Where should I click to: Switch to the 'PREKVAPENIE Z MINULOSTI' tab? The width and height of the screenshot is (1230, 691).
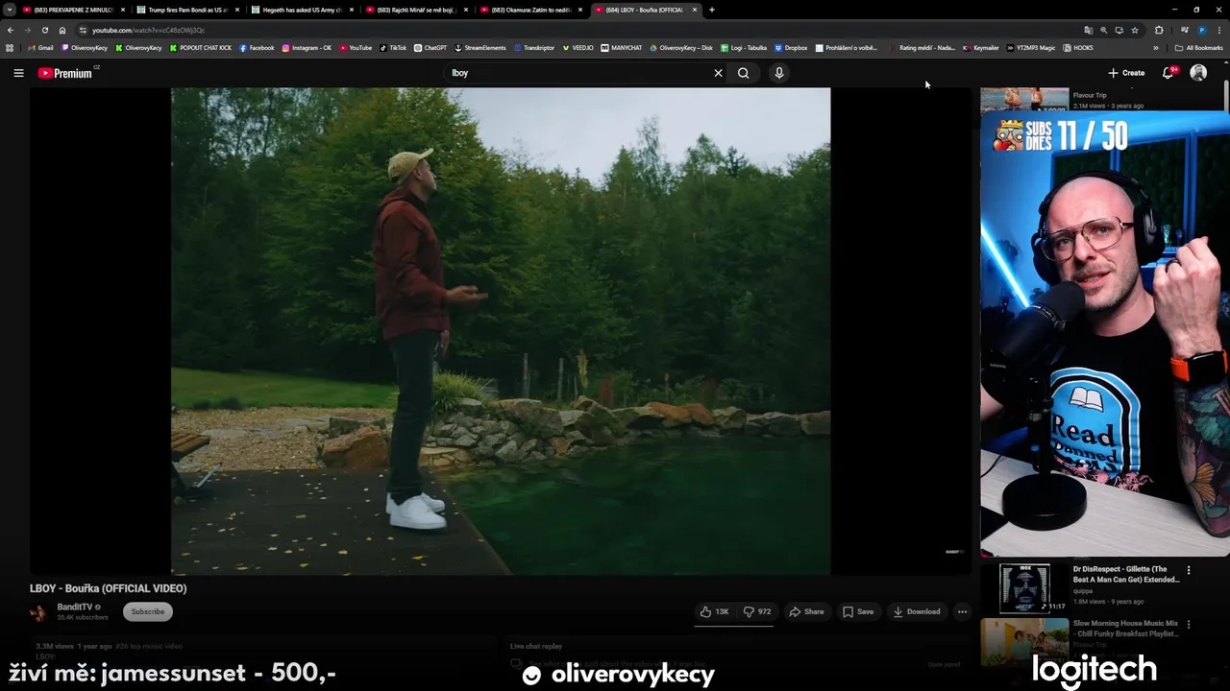pyautogui.click(x=72, y=10)
